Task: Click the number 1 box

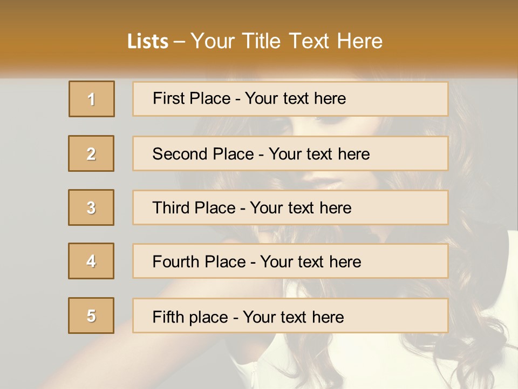Action: click(91, 99)
